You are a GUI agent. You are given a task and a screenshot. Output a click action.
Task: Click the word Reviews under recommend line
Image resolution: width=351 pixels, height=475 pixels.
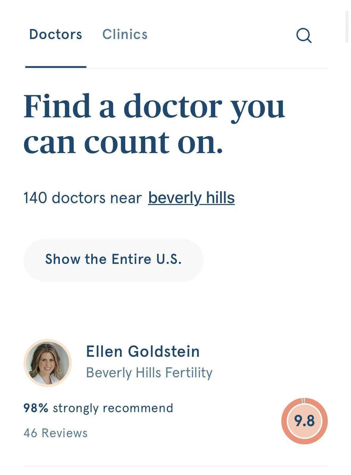[x=65, y=433]
